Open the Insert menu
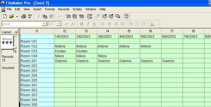Image resolution: width=211 pixels, height=107 pixels. [x=37, y=9]
